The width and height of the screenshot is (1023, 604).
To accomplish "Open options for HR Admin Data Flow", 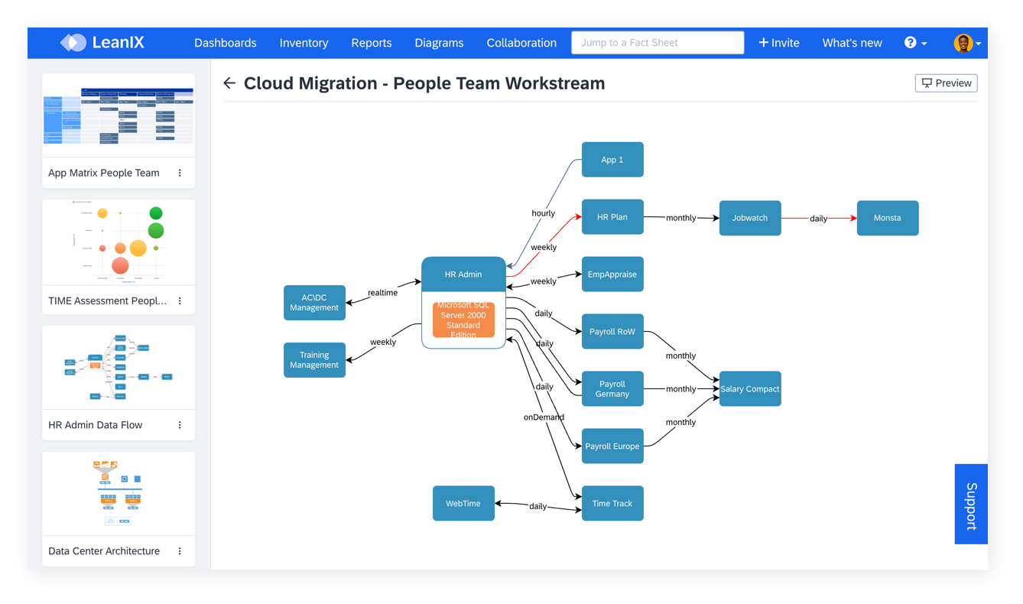I will point(180,425).
